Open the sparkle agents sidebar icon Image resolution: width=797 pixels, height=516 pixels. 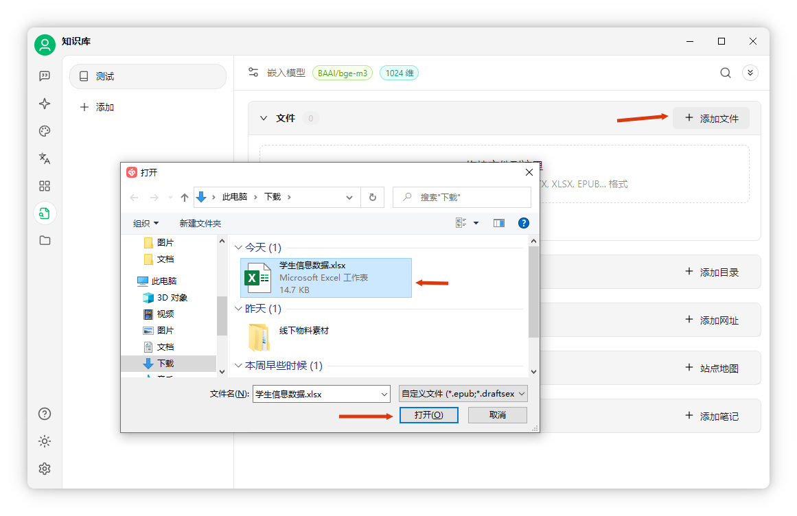click(45, 104)
